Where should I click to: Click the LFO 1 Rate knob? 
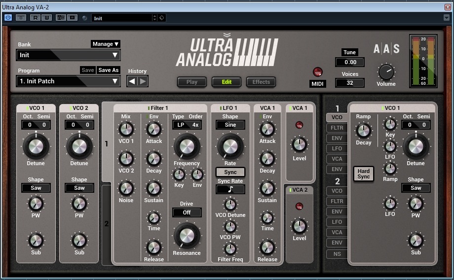(230, 146)
